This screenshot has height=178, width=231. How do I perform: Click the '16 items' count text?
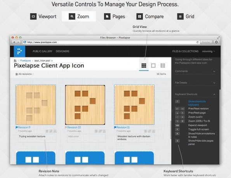pyautogui.click(x=161, y=74)
